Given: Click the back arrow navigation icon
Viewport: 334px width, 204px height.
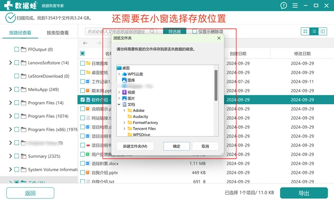Looking at the screenshot, I should click(x=85, y=43).
